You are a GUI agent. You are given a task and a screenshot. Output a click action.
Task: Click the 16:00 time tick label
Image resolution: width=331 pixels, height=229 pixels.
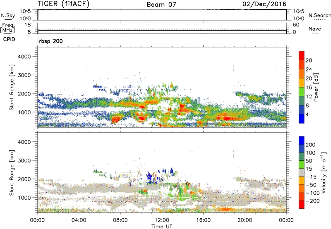click(x=203, y=220)
